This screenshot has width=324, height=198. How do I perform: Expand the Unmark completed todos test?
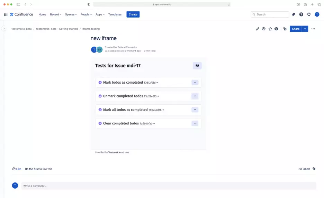pyautogui.click(x=195, y=96)
